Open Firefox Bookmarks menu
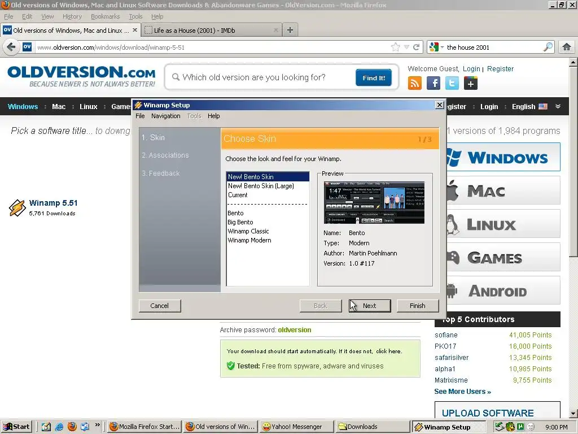 106,16
